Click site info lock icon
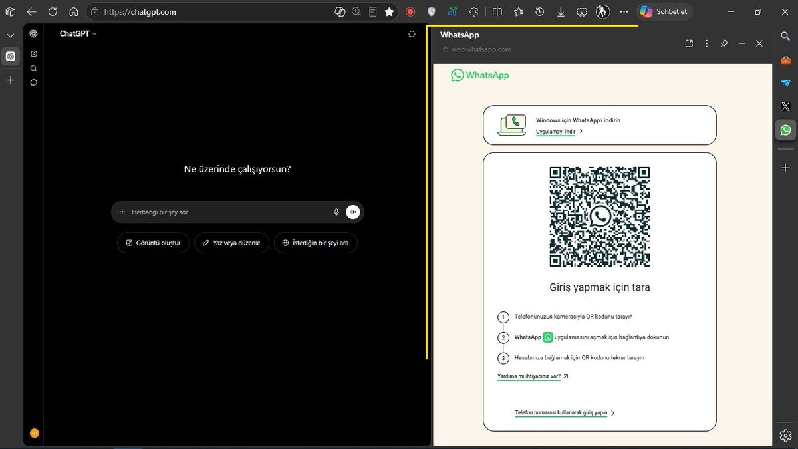 94,11
